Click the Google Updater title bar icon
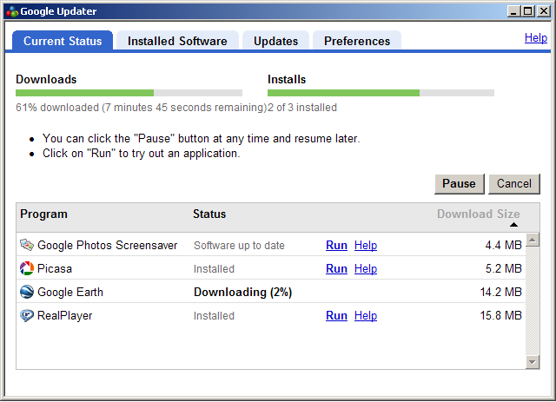 [12, 11]
